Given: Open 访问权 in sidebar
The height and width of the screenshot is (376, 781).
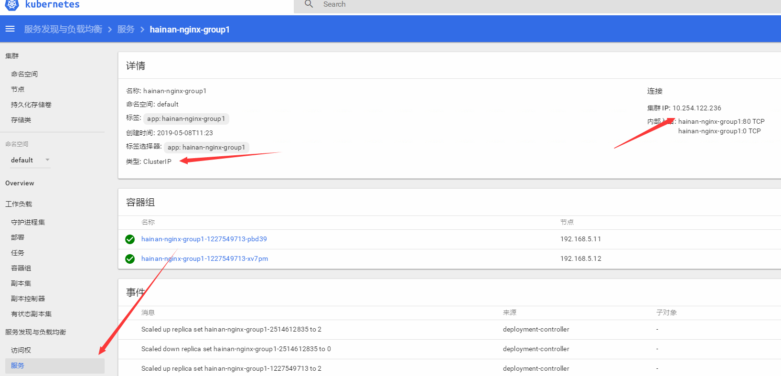Looking at the screenshot, I should click(x=21, y=350).
